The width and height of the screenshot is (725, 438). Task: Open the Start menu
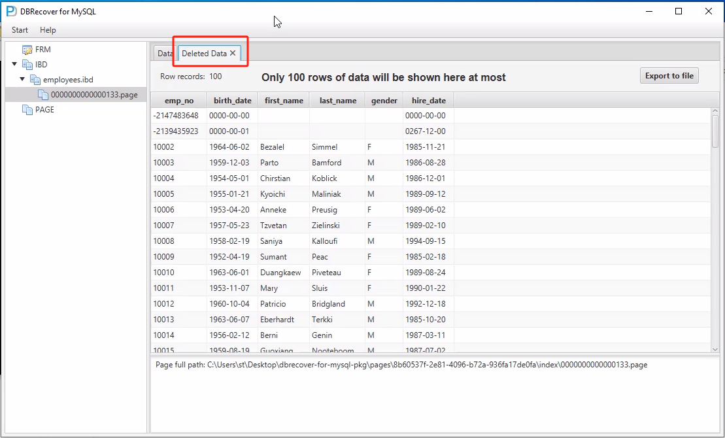coord(20,30)
